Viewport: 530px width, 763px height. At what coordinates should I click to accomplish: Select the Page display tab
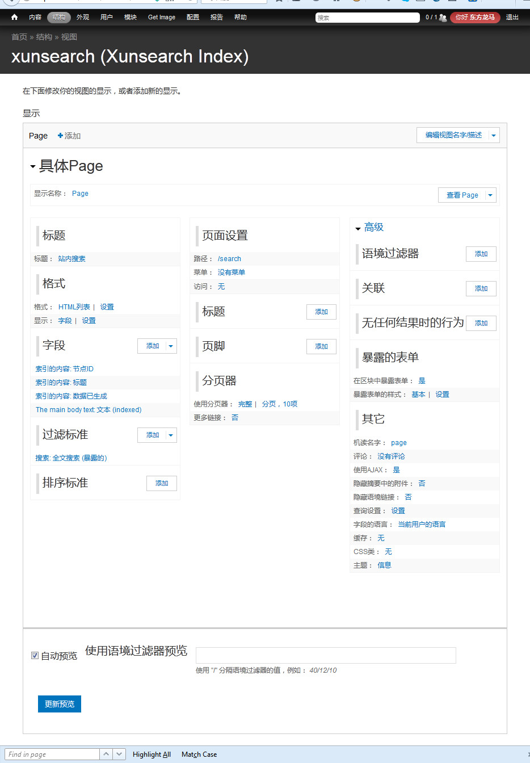tap(38, 136)
